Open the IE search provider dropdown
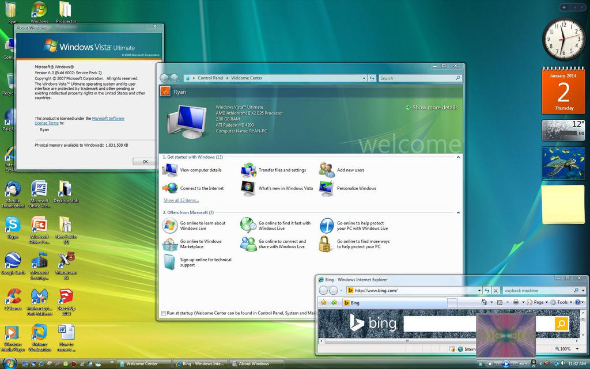This screenshot has height=369, width=590. pyautogui.click(x=583, y=291)
